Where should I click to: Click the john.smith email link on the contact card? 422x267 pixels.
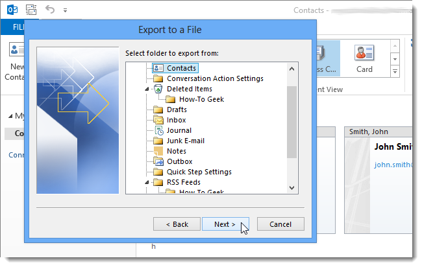393,165
